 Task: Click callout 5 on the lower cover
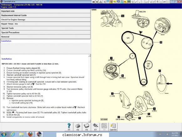click(x=149, y=114)
